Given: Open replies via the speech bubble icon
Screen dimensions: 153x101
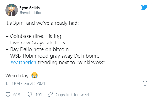Looking at the screenshot, I should (30, 94).
